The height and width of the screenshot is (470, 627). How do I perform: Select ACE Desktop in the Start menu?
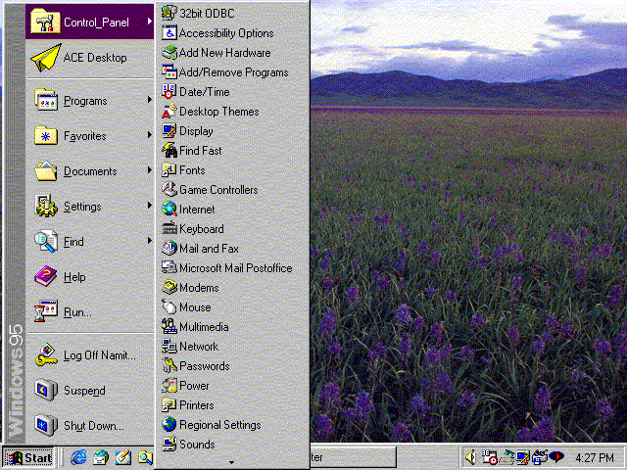[90, 58]
